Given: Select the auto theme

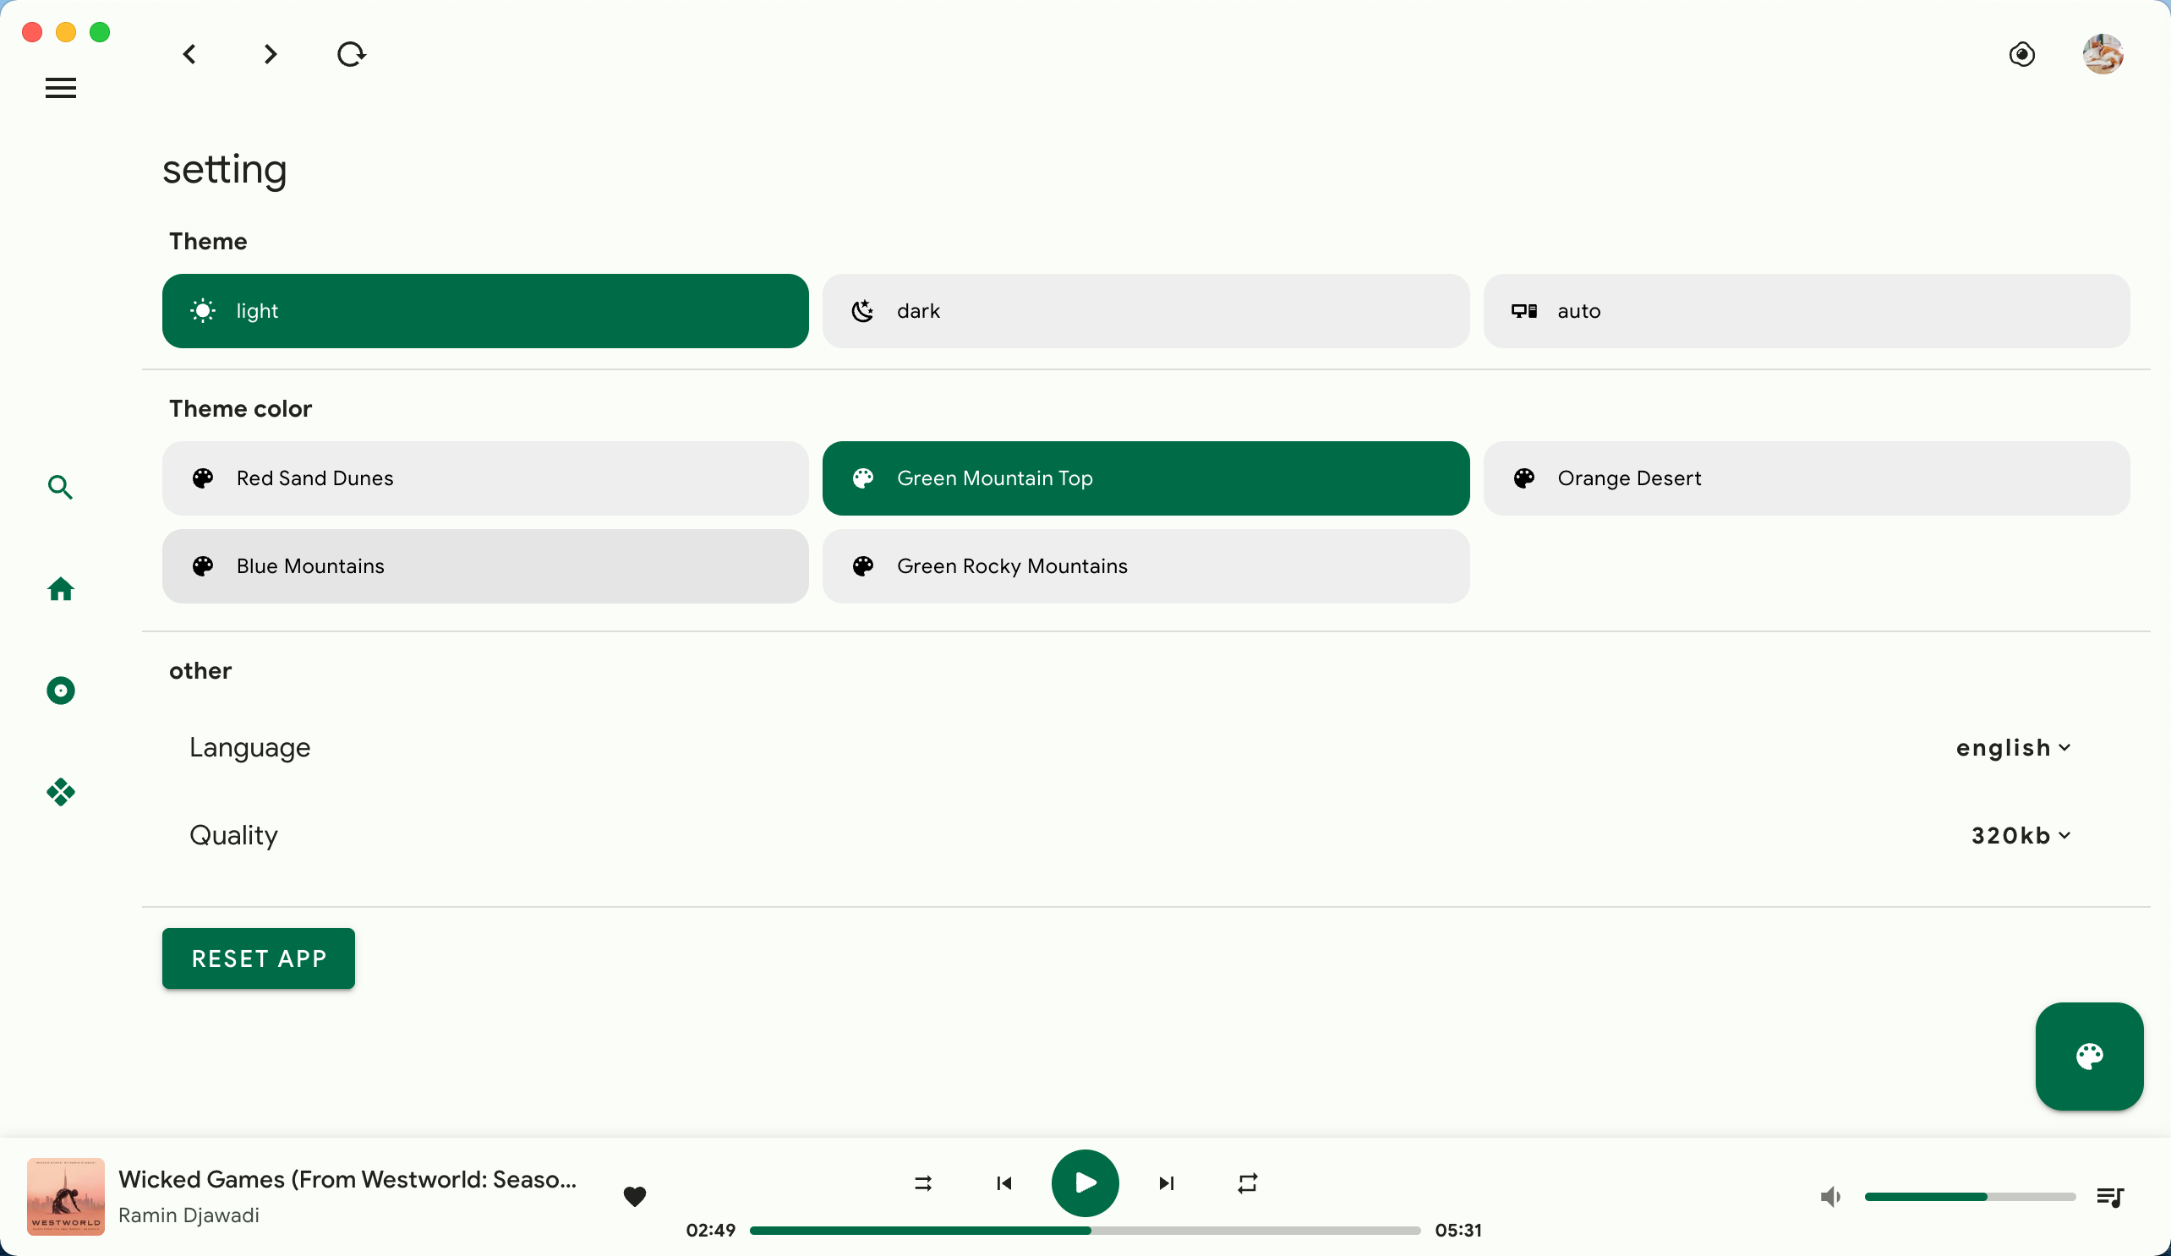Looking at the screenshot, I should pos(1807,311).
